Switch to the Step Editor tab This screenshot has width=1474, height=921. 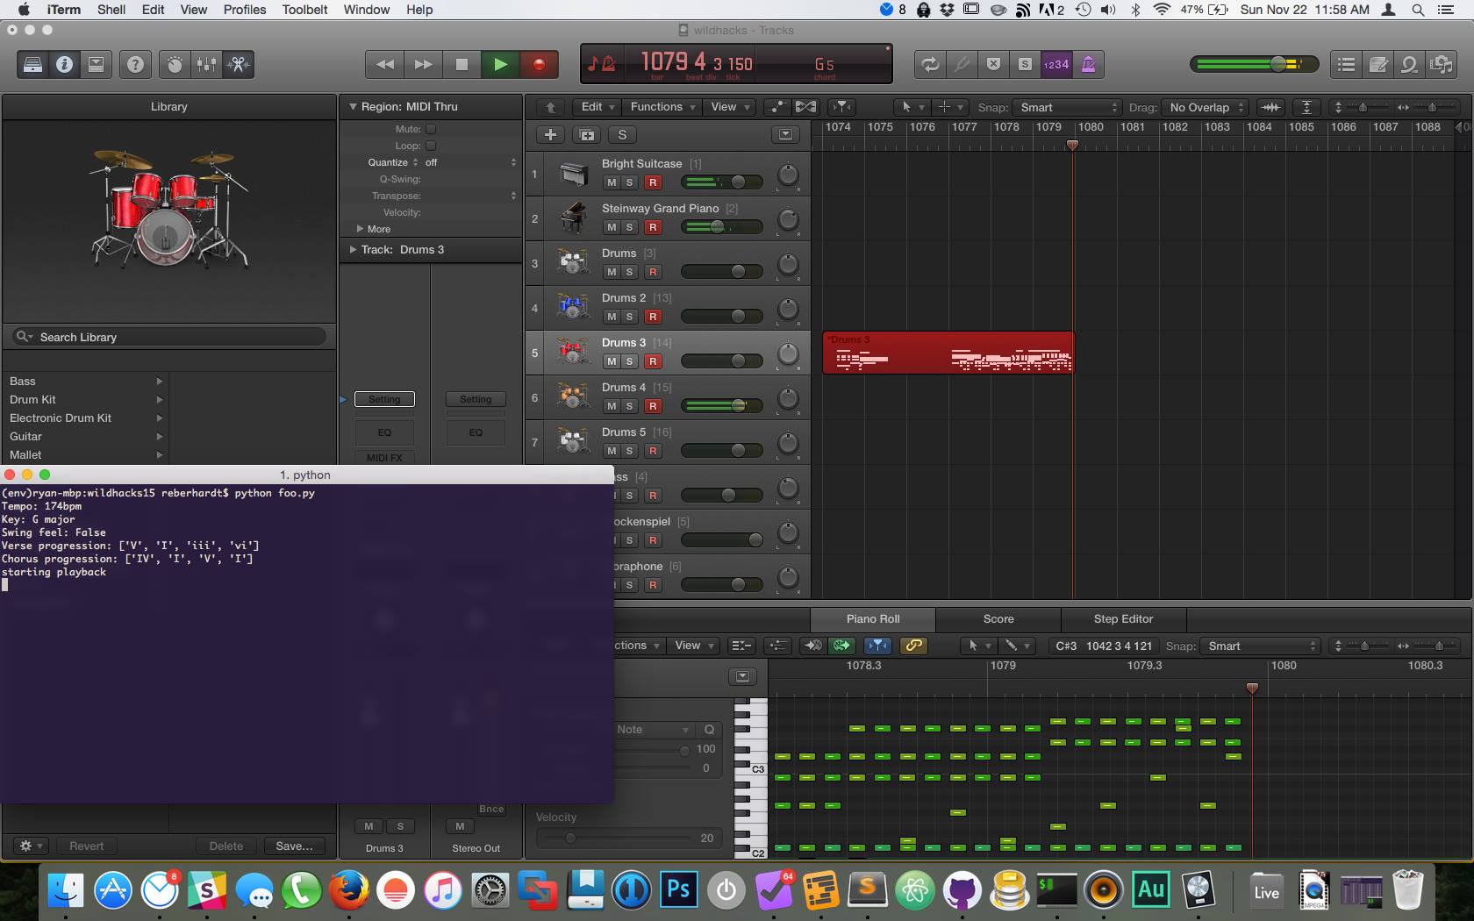click(x=1123, y=618)
